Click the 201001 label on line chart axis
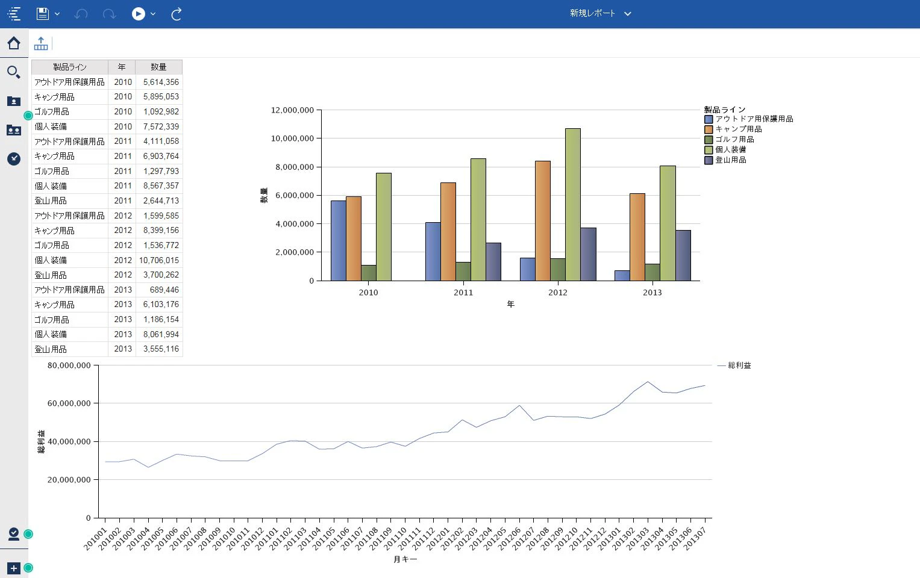920x578 pixels. pos(95,538)
